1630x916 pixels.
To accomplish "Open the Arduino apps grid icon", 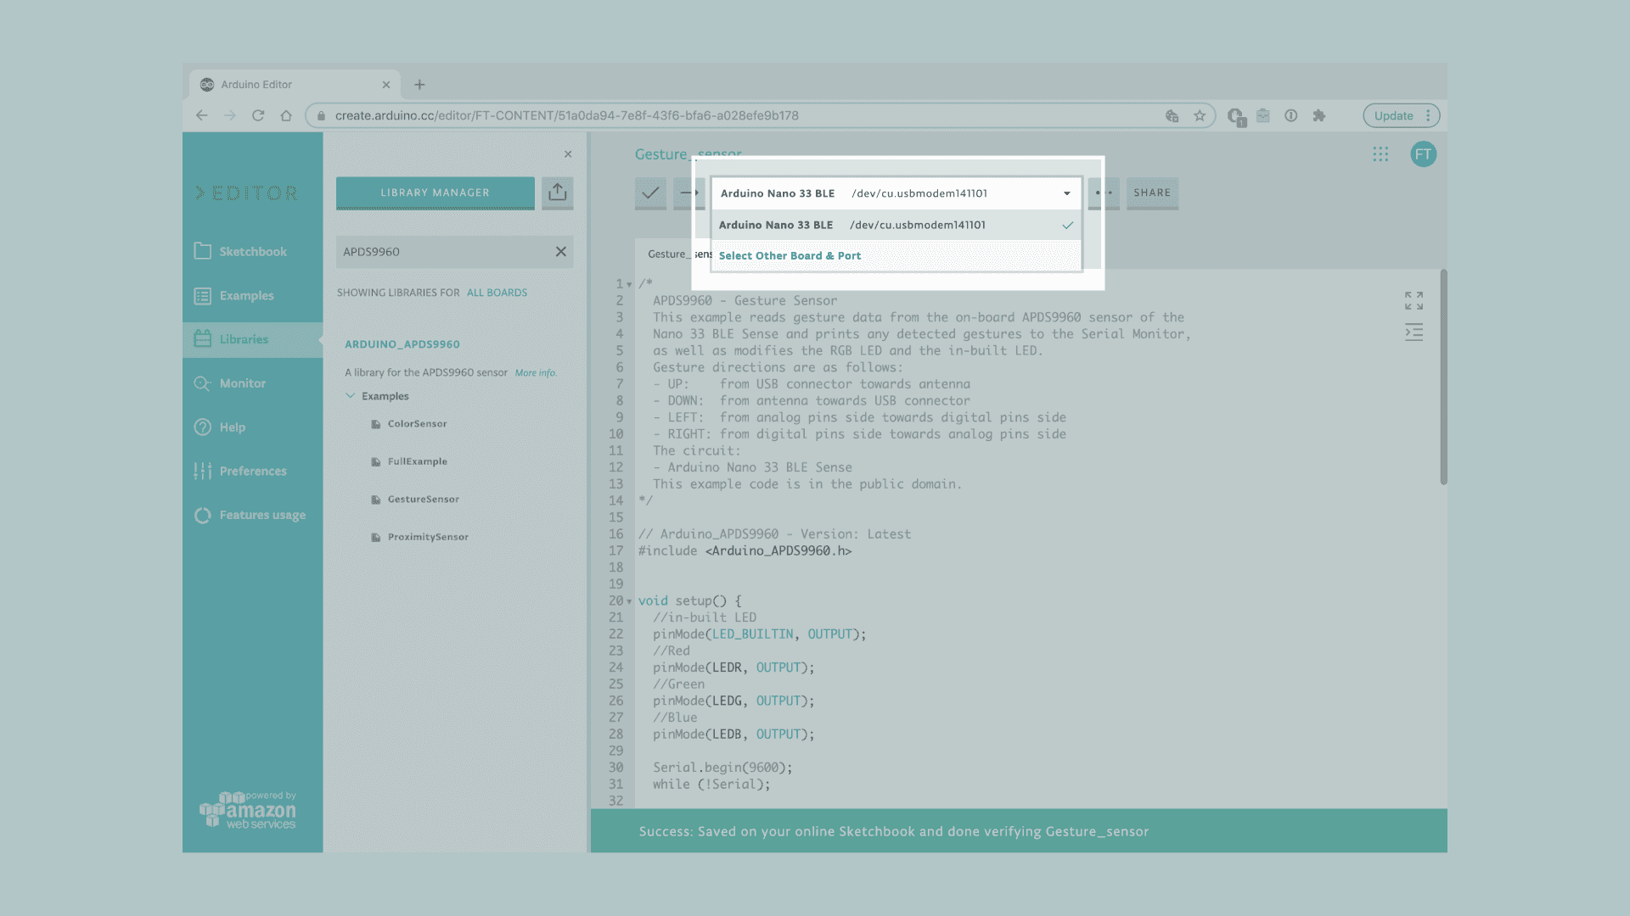I will pos(1380,154).
